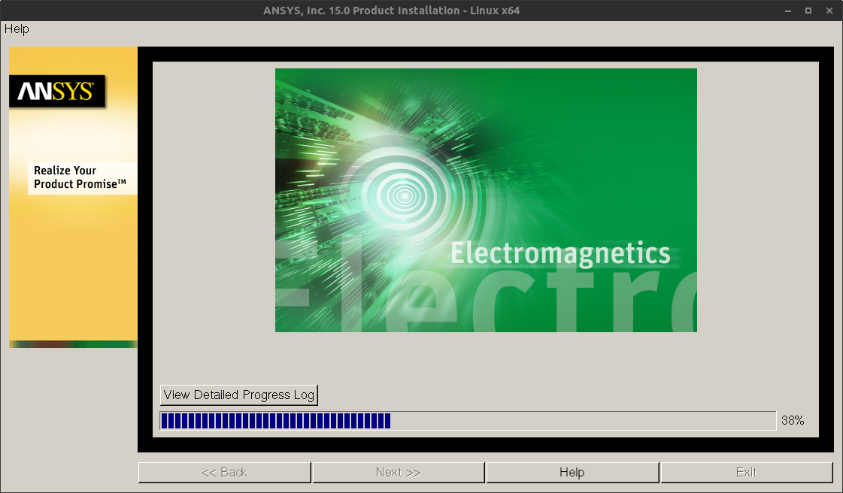The image size is (843, 493).
Task: Maximize the installer window
Action: click(x=808, y=11)
